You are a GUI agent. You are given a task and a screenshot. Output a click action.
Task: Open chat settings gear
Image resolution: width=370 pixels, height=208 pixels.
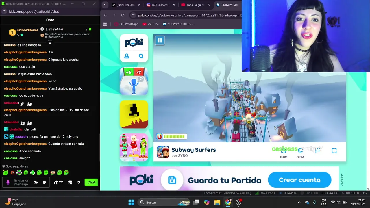79,182
